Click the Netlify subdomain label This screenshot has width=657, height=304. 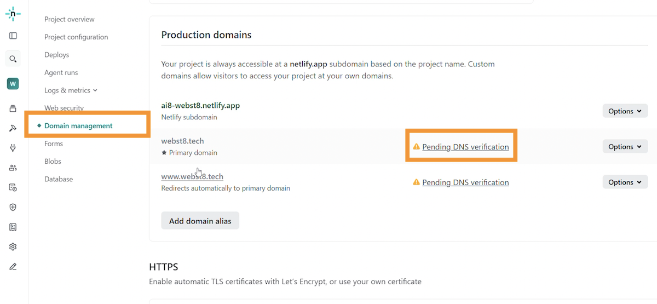click(189, 117)
